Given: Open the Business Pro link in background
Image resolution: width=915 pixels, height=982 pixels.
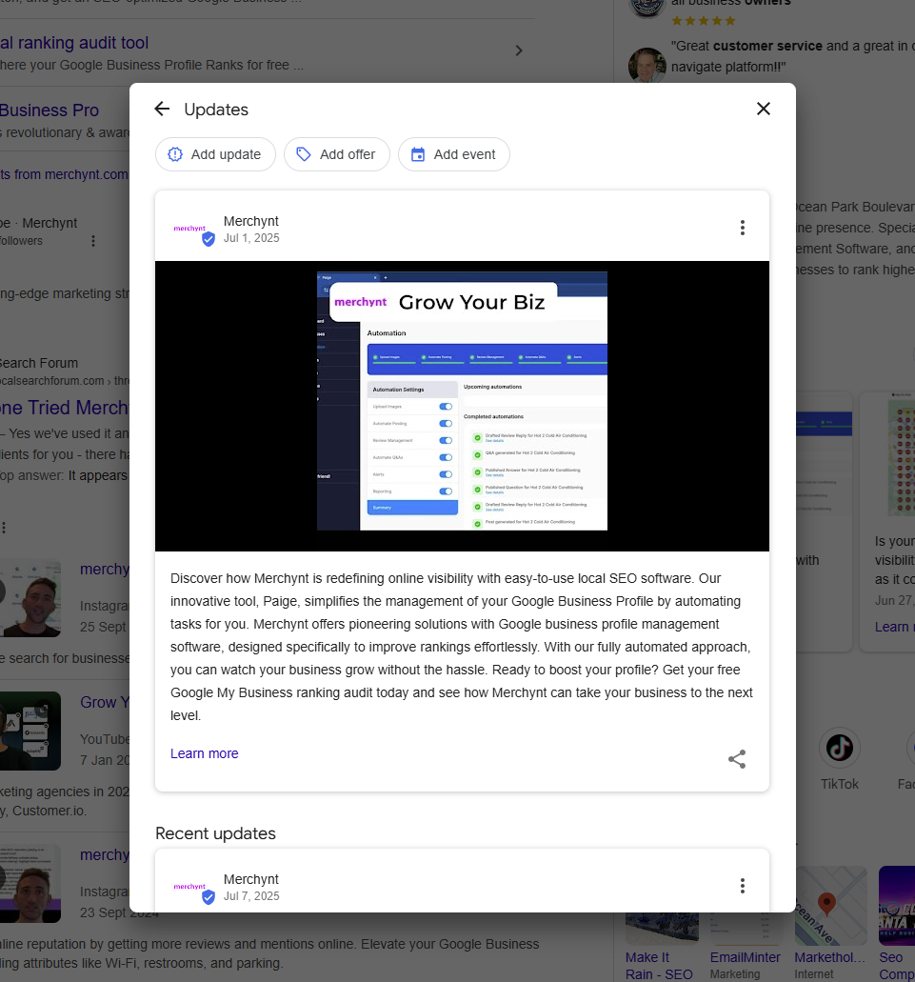Looking at the screenshot, I should coord(50,110).
